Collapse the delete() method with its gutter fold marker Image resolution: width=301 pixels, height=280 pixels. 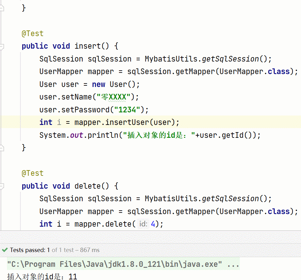2,186
